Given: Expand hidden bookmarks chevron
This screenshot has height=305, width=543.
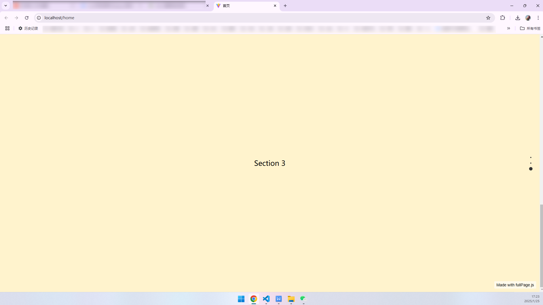Looking at the screenshot, I should click(x=509, y=28).
